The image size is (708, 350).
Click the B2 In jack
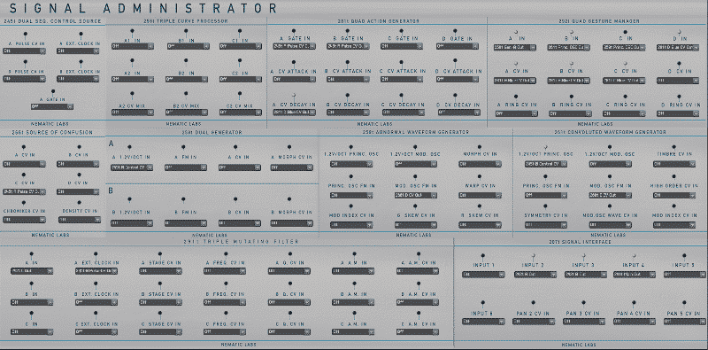pos(186,60)
